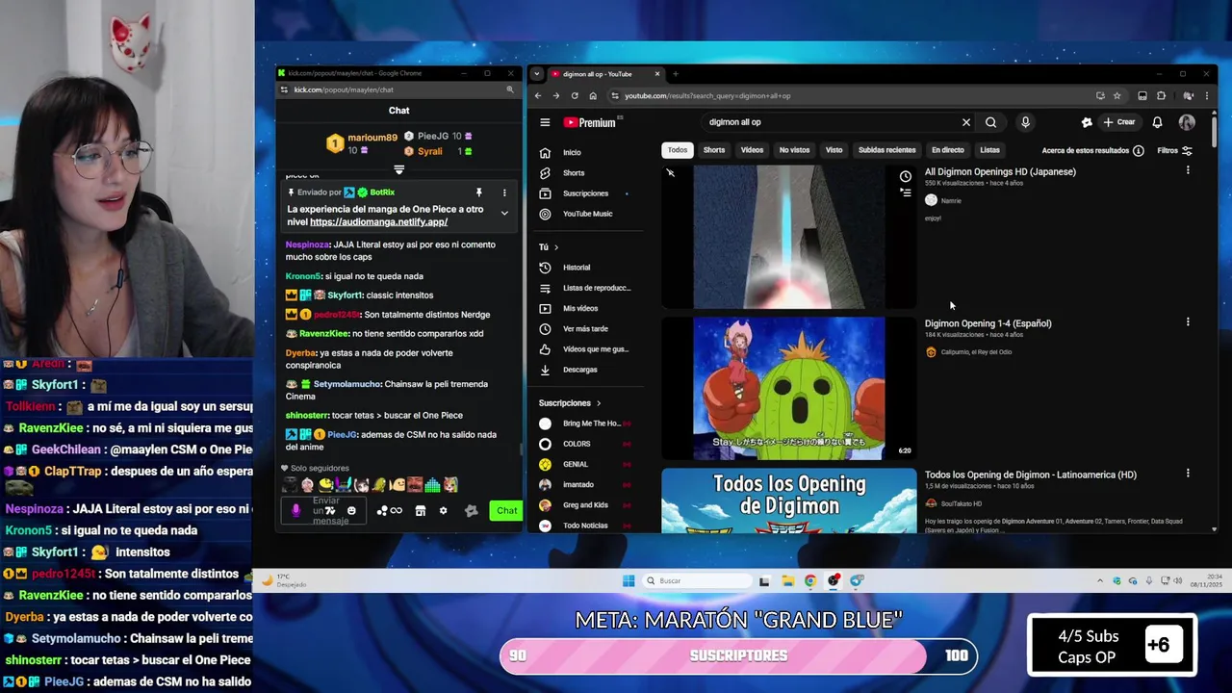Select the Videos filter chip
The width and height of the screenshot is (1232, 693).
tap(752, 150)
